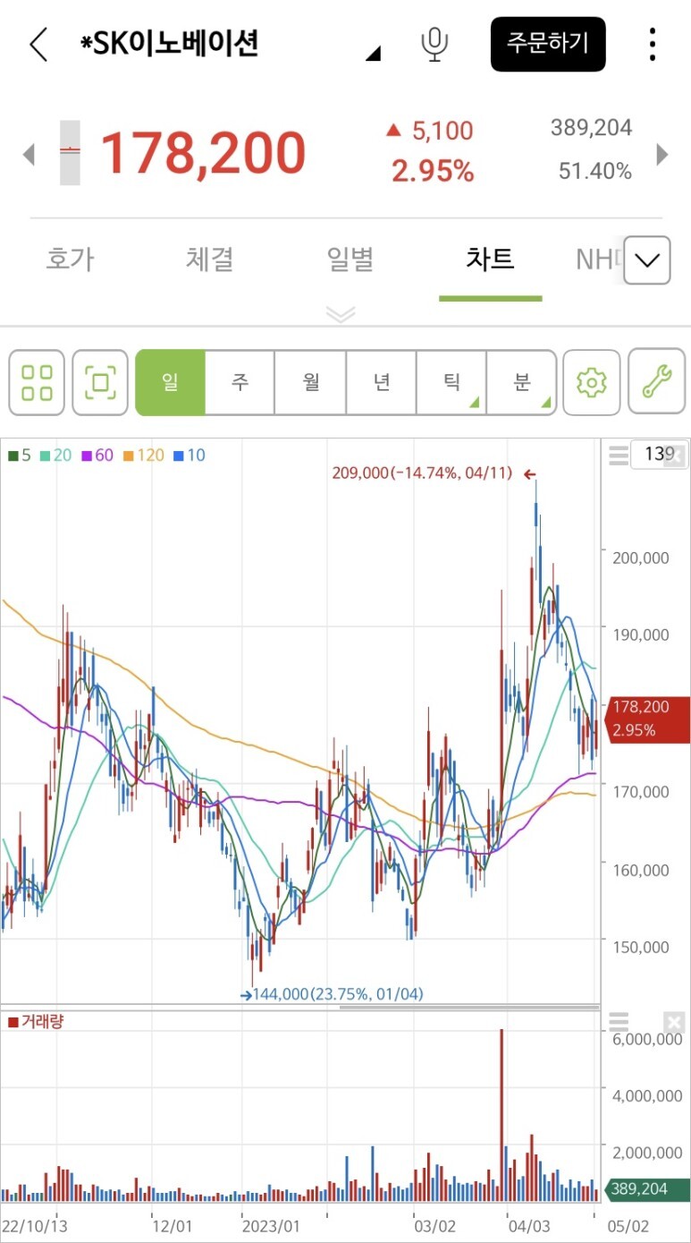The image size is (691, 1243).
Task: Tap the 51.40% value
Action: point(595,170)
